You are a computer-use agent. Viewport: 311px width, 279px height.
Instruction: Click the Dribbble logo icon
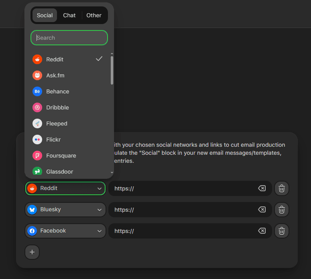click(37, 107)
